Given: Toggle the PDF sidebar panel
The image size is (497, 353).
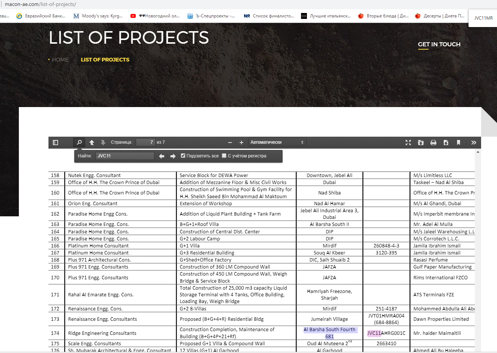Looking at the screenshot, I should pos(55,143).
